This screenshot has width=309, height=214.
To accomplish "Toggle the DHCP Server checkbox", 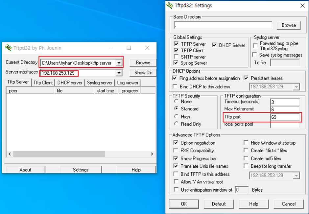I will click(x=214, y=45).
